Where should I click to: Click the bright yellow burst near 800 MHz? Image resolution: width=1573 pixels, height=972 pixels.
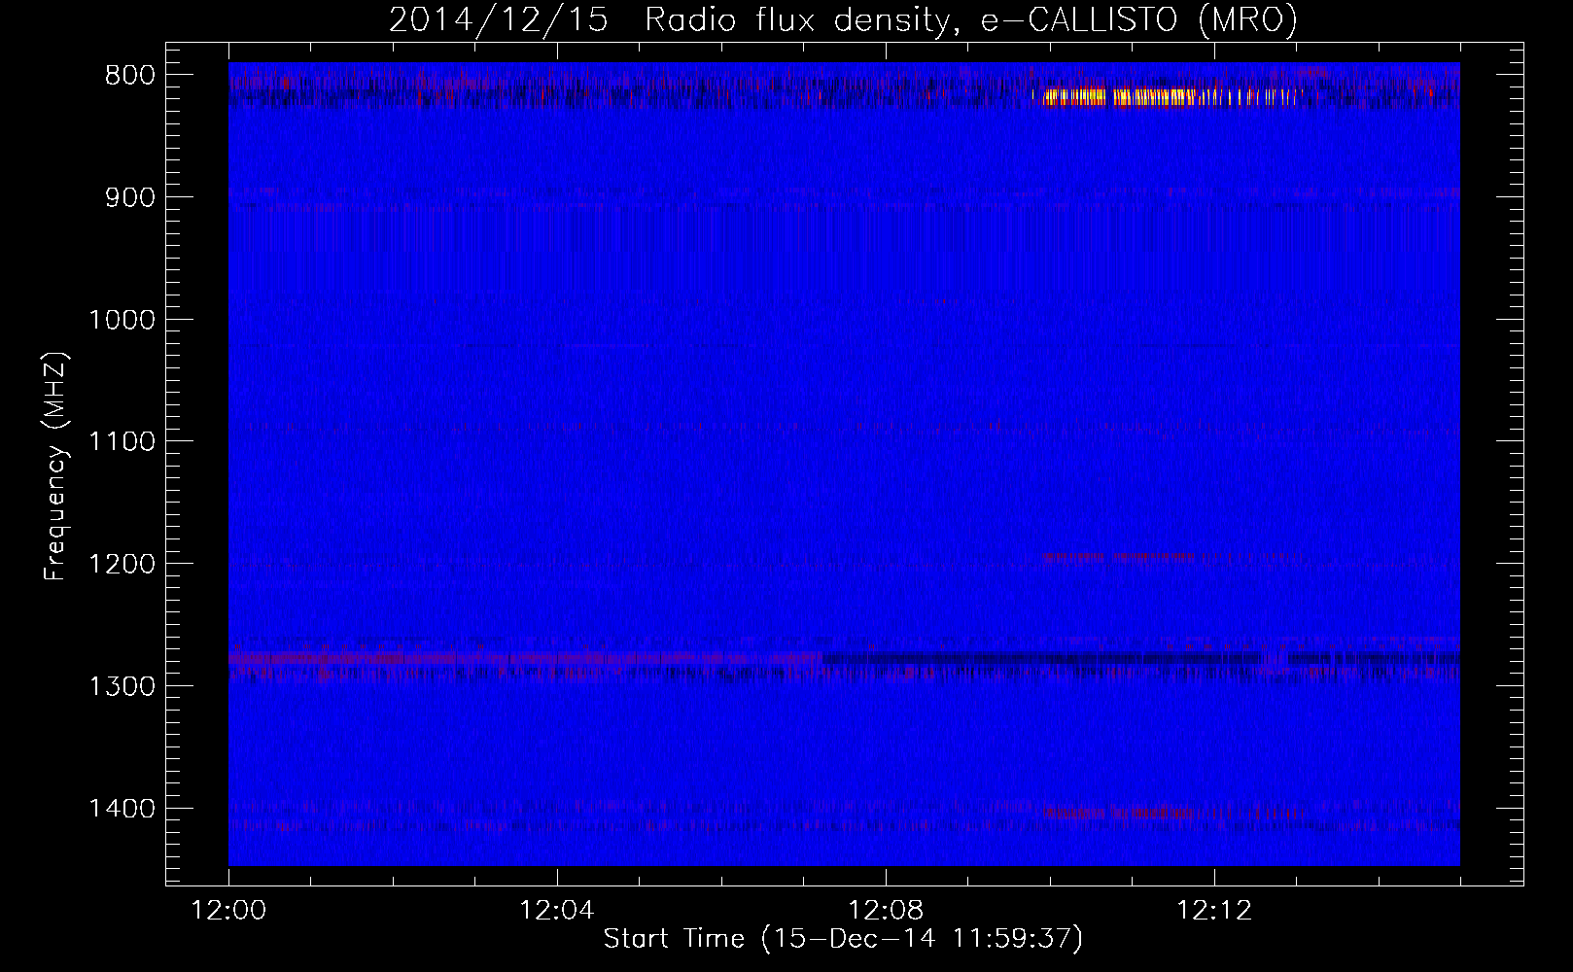[1167, 96]
